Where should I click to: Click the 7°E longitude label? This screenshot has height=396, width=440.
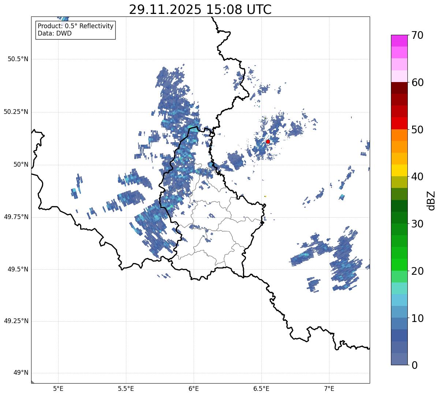pyautogui.click(x=329, y=389)
